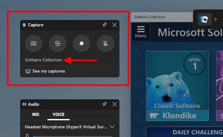223x137 pixels.
Task: Click Solitaire Collection label in Capture widget
Action: click(x=43, y=60)
